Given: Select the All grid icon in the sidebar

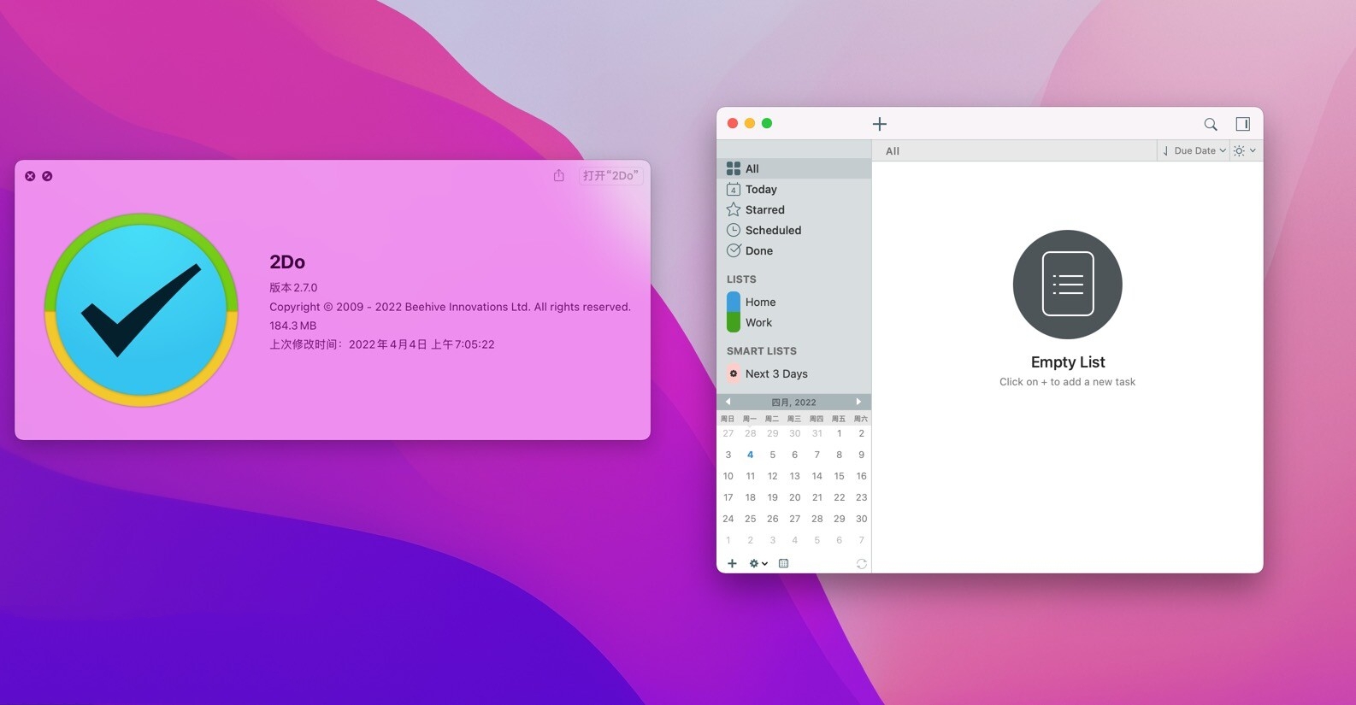Looking at the screenshot, I should pyautogui.click(x=734, y=168).
